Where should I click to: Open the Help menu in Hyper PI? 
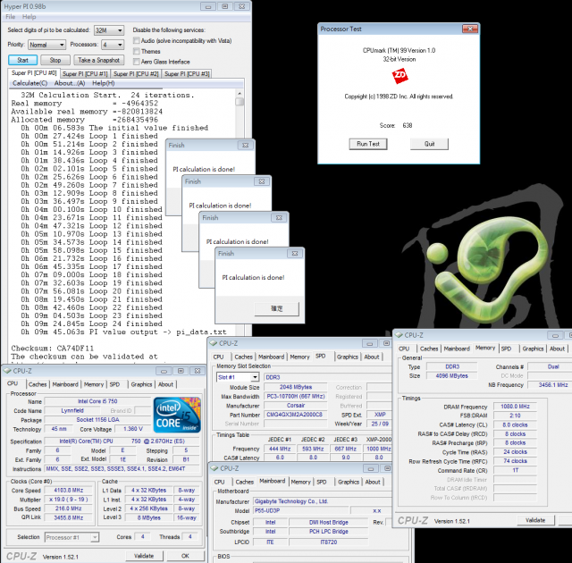[29, 17]
